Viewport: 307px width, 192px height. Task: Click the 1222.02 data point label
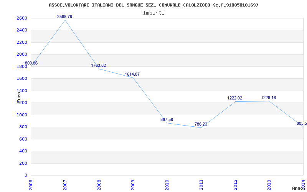234,98
